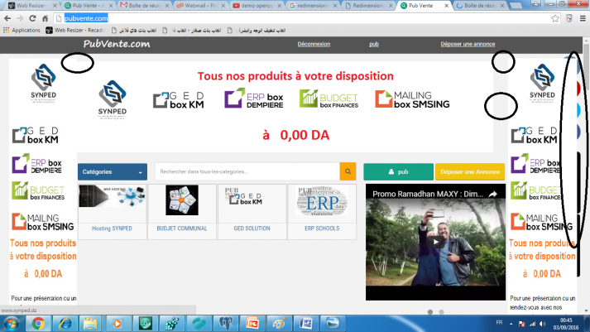This screenshot has width=590, height=332.
Task: Click the MAILING box SMSING left sidebar logo
Action: (42, 222)
